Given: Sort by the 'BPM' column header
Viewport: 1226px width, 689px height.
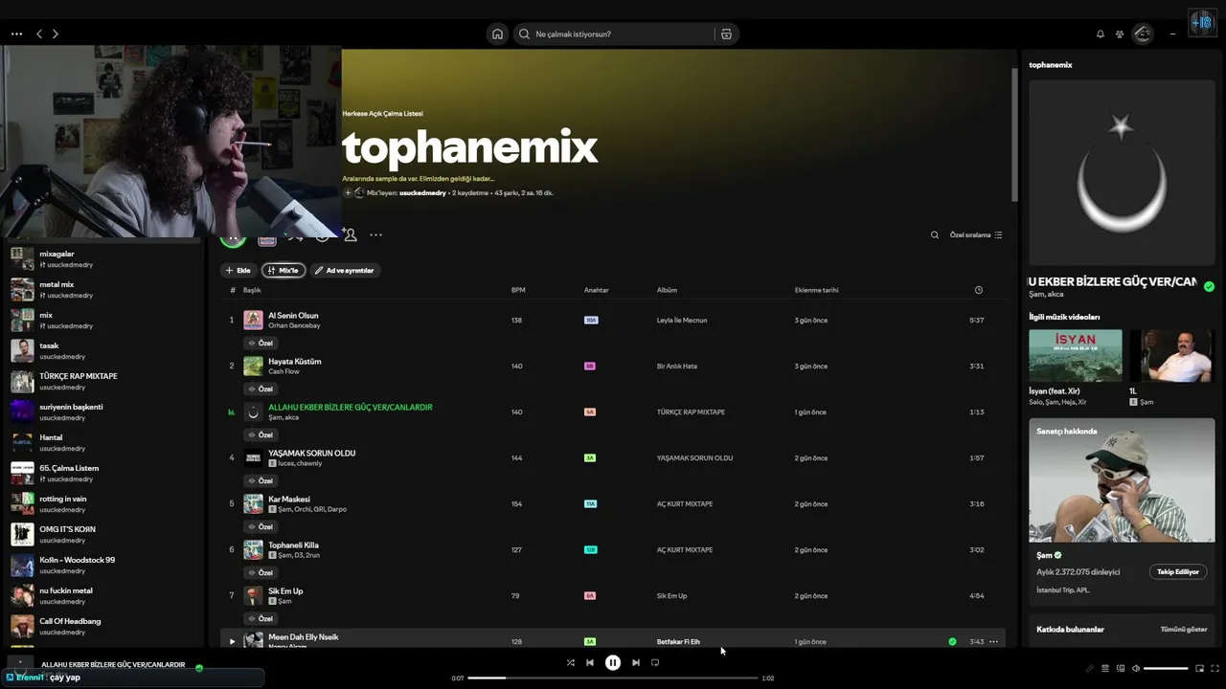Looking at the screenshot, I should click(518, 290).
